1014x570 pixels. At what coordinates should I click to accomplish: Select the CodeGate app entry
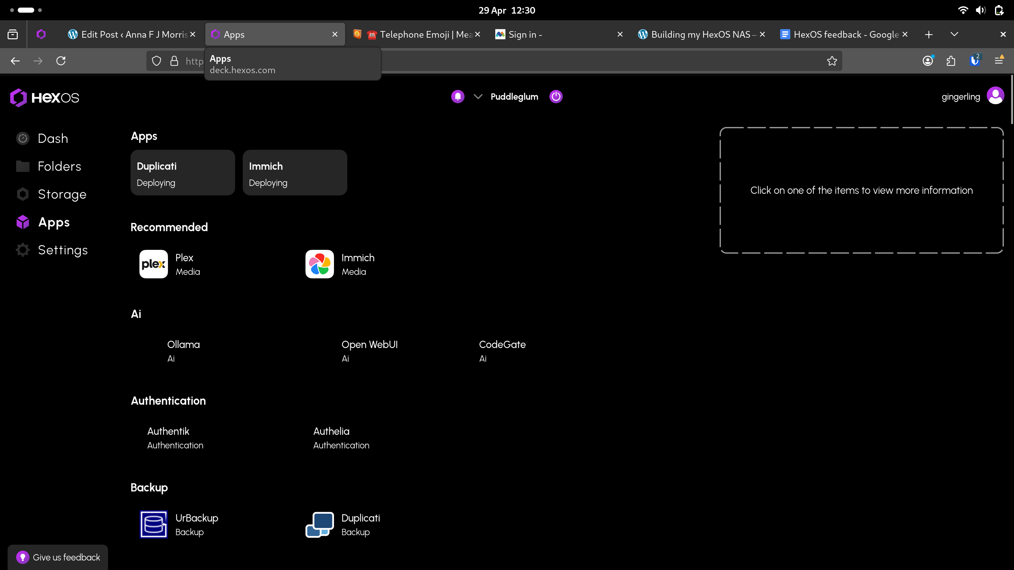[x=502, y=351]
